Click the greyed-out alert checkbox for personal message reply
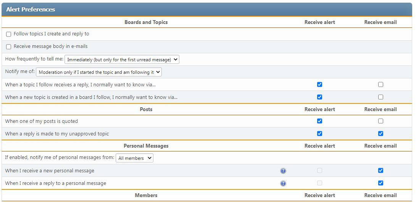 point(319,183)
